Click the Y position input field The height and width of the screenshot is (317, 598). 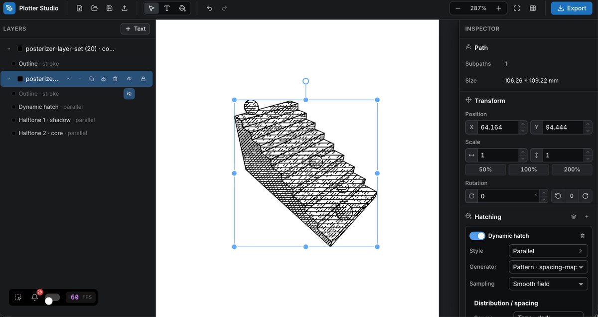[562, 127]
